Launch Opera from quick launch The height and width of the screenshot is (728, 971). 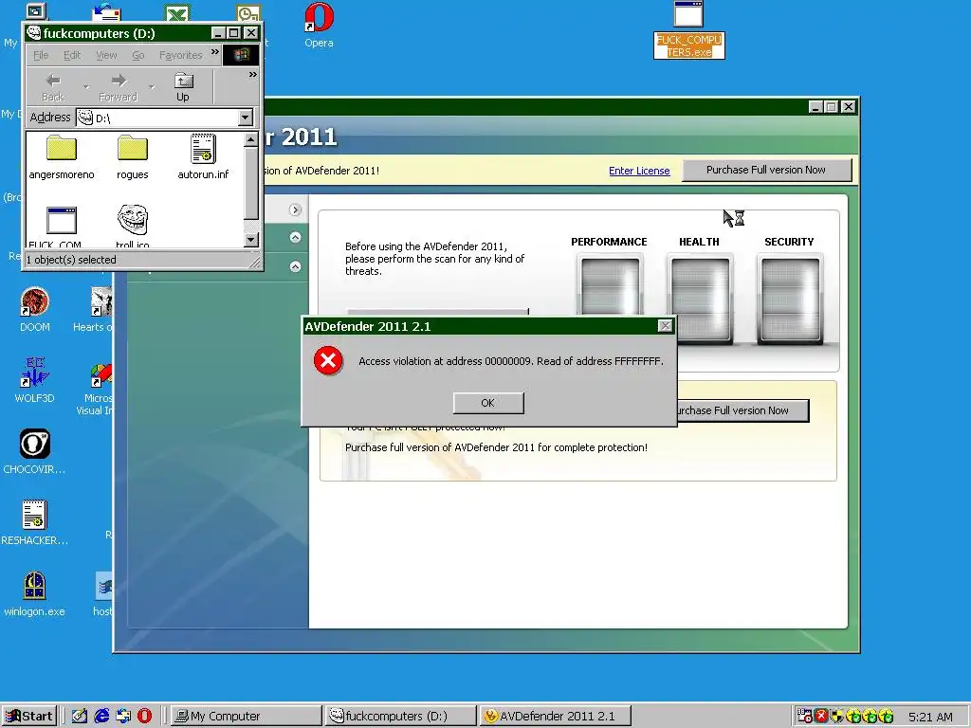click(144, 717)
